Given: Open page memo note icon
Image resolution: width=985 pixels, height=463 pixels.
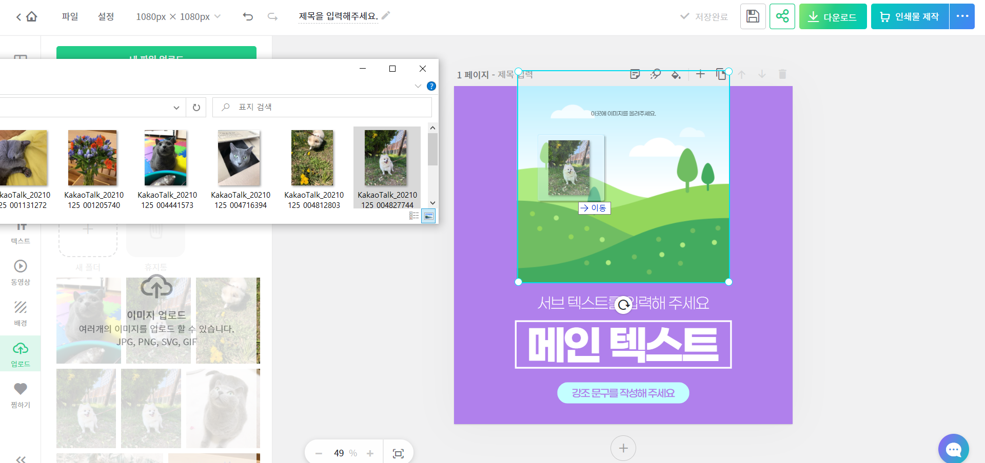Looking at the screenshot, I should [635, 74].
